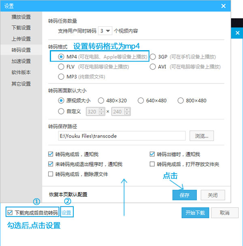The width and height of the screenshot is (243, 246).
Task: Click 开始下载 button
Action: [x=195, y=213]
